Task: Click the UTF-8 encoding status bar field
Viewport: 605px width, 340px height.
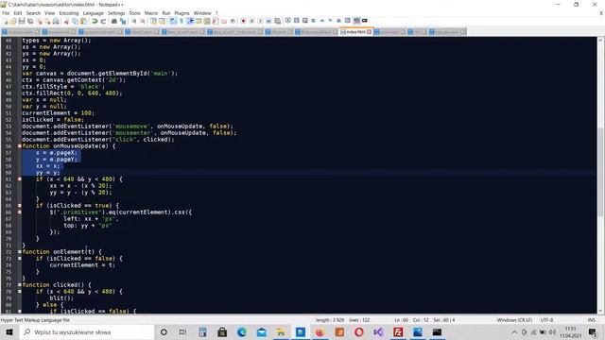Action: (x=546, y=320)
